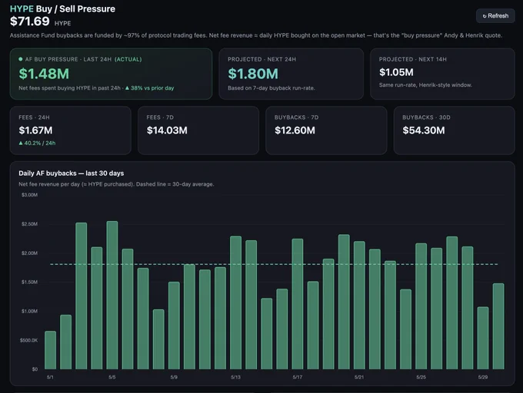Click the Assistance Fund buybacks description paragraph
The height and width of the screenshot is (393, 523).
[x=256, y=35]
